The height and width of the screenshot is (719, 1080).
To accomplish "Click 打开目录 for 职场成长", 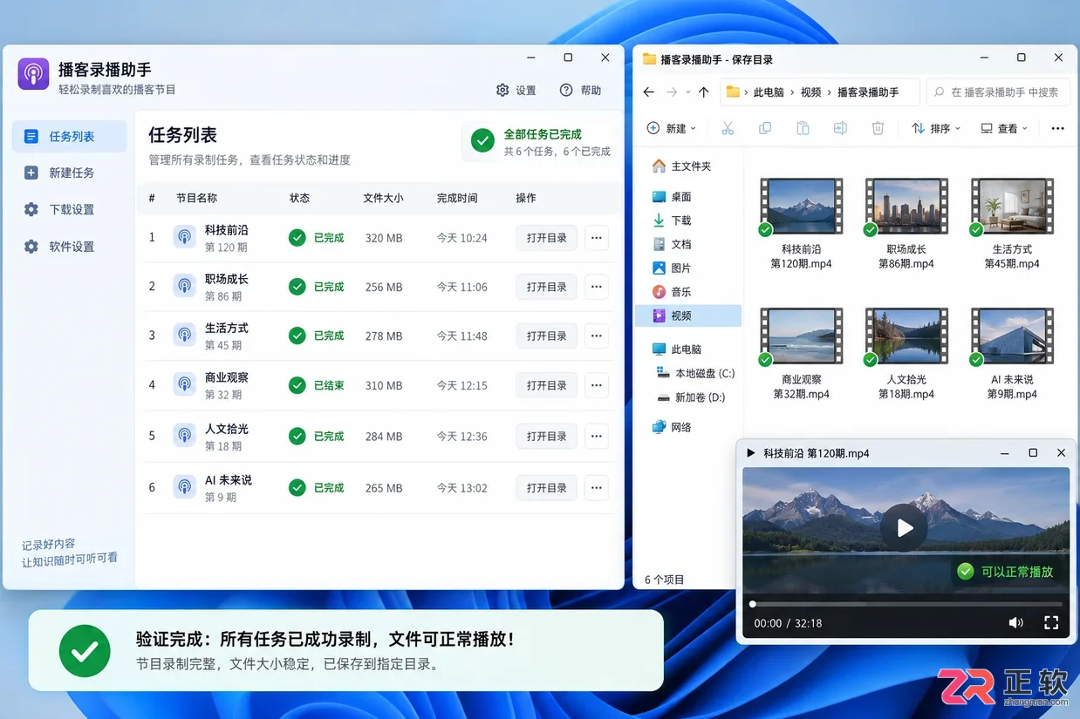I will pos(546,287).
